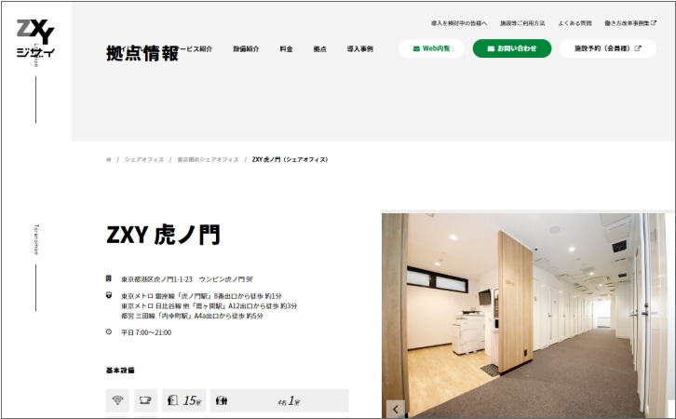Click the vertical Toranomon sidebar label
The image size is (676, 419).
(x=36, y=239)
